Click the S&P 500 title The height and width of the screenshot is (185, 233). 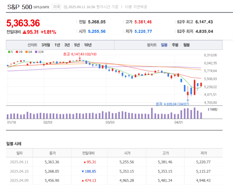tap(20, 7)
